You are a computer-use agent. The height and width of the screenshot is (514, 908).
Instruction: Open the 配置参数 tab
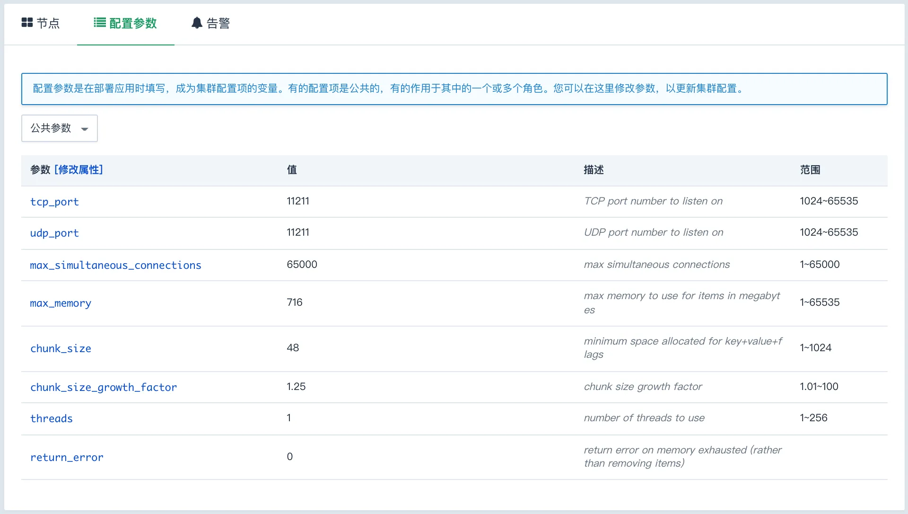coord(125,23)
